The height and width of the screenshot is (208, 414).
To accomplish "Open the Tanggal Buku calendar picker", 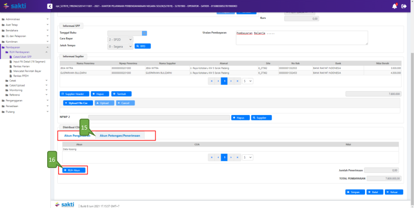I will point(144,33).
